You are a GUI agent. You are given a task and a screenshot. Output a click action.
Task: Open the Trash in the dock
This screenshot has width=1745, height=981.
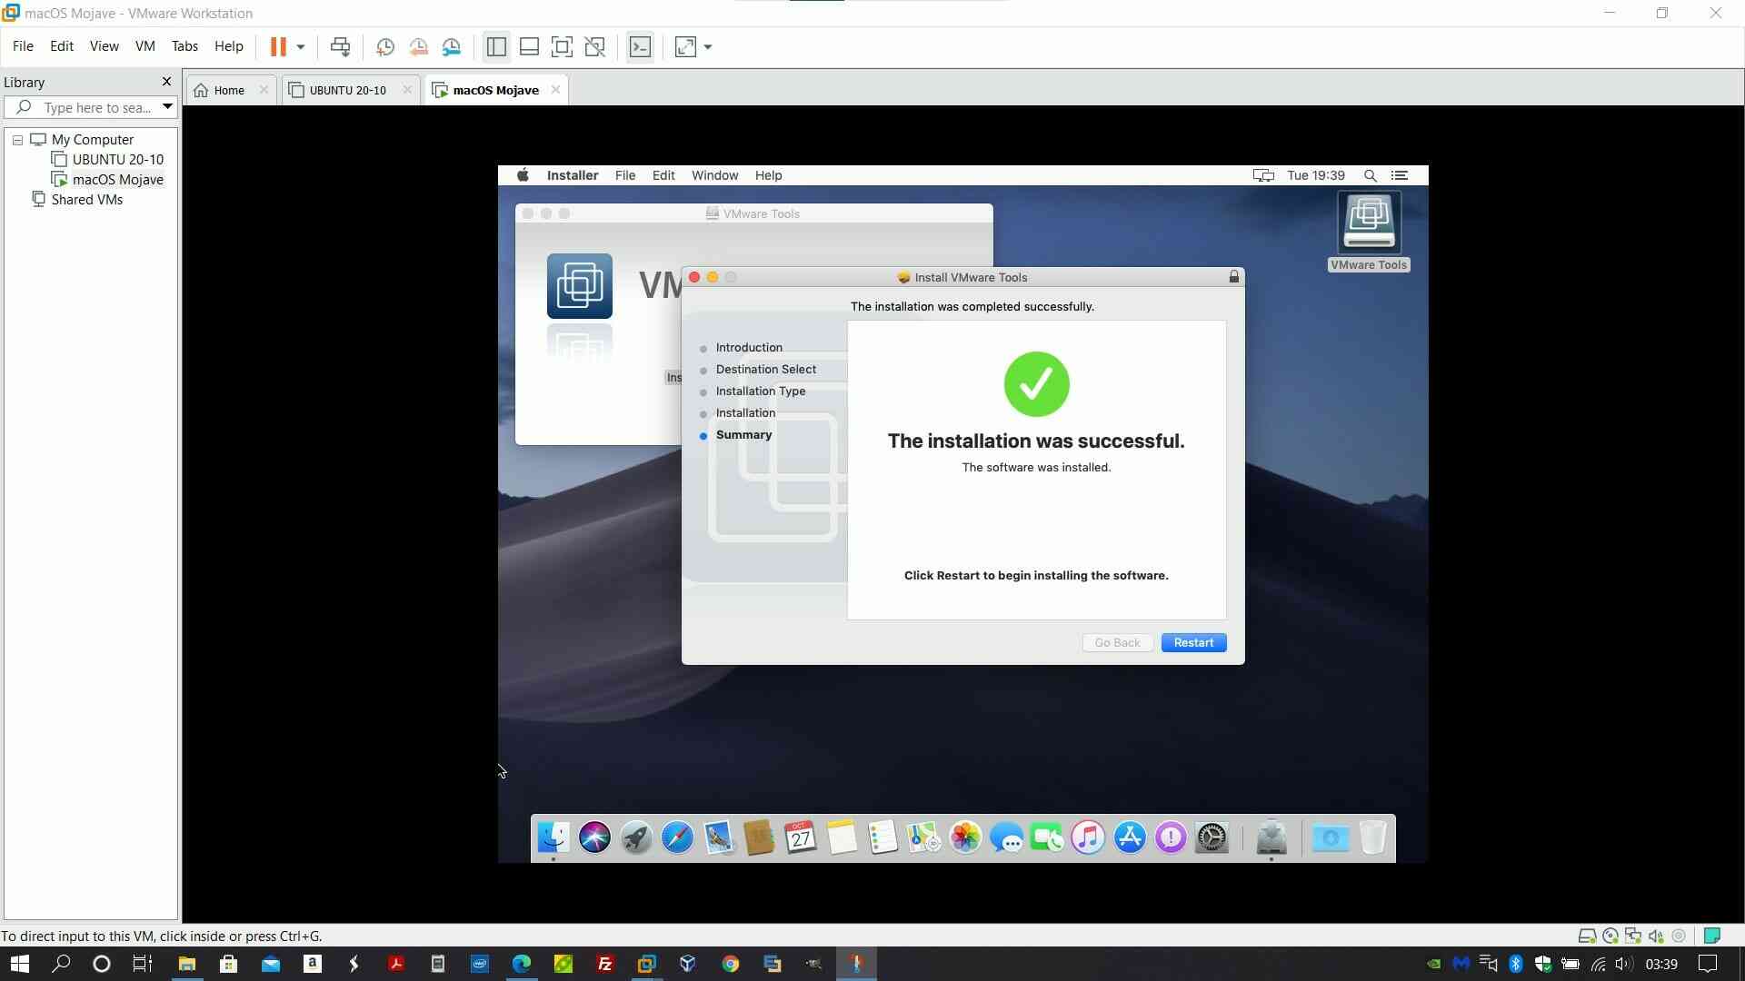coord(1372,837)
